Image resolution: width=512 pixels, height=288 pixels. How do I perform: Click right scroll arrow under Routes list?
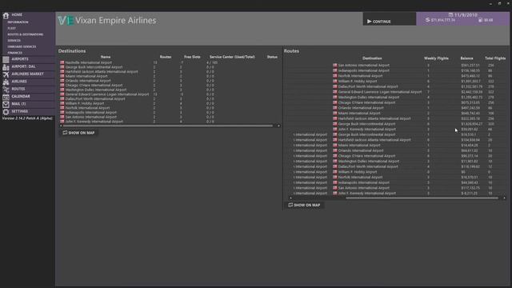coord(504,198)
